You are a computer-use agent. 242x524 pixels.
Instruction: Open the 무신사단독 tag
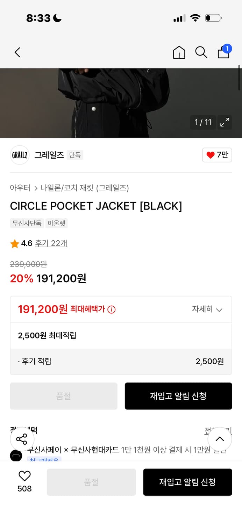tap(27, 223)
